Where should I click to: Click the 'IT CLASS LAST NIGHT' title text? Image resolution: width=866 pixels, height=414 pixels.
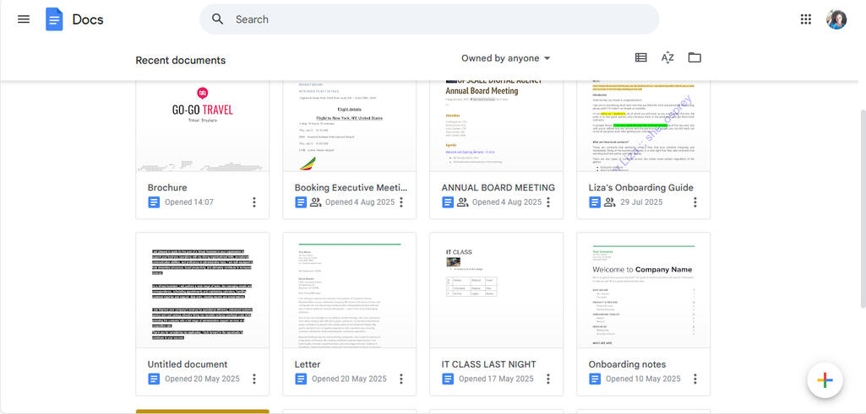pos(489,364)
